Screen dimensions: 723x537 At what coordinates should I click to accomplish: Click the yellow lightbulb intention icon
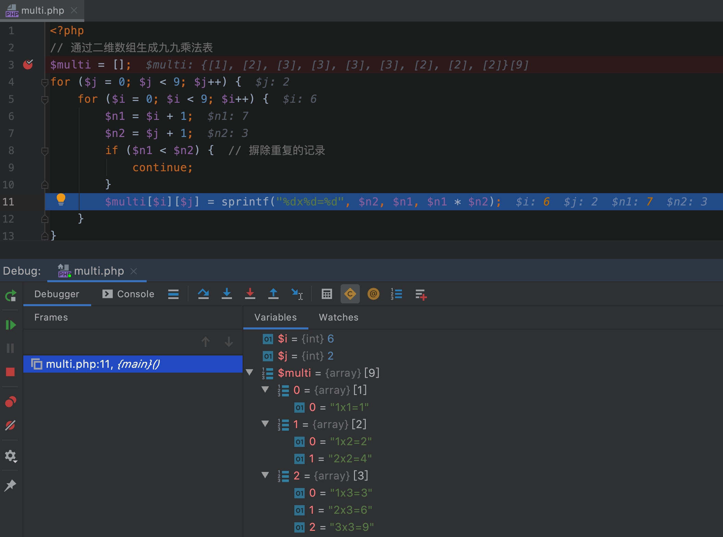pyautogui.click(x=61, y=199)
